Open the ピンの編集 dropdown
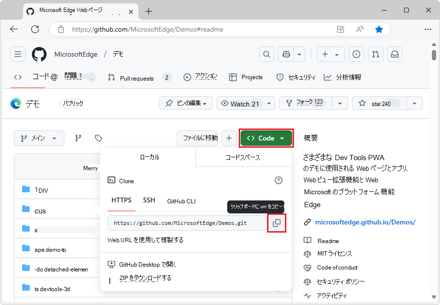 (186, 103)
